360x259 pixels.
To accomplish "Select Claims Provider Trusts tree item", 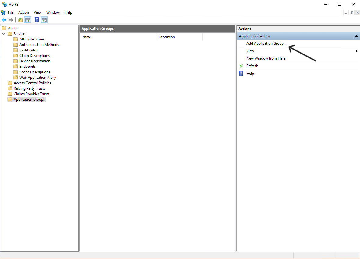I will click(31, 94).
